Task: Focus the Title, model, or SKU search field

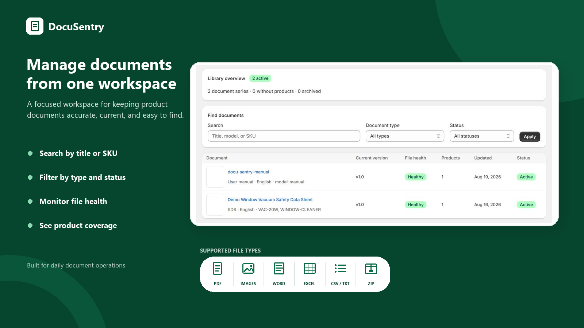Action: click(284, 136)
